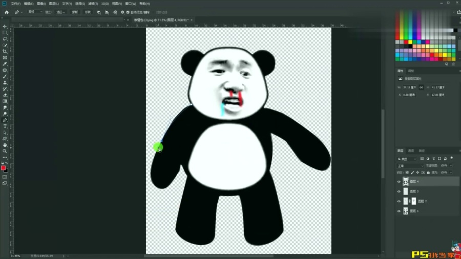Screen dimensions: 461x259
Task: Change the screen mode icon
Action: (5, 183)
